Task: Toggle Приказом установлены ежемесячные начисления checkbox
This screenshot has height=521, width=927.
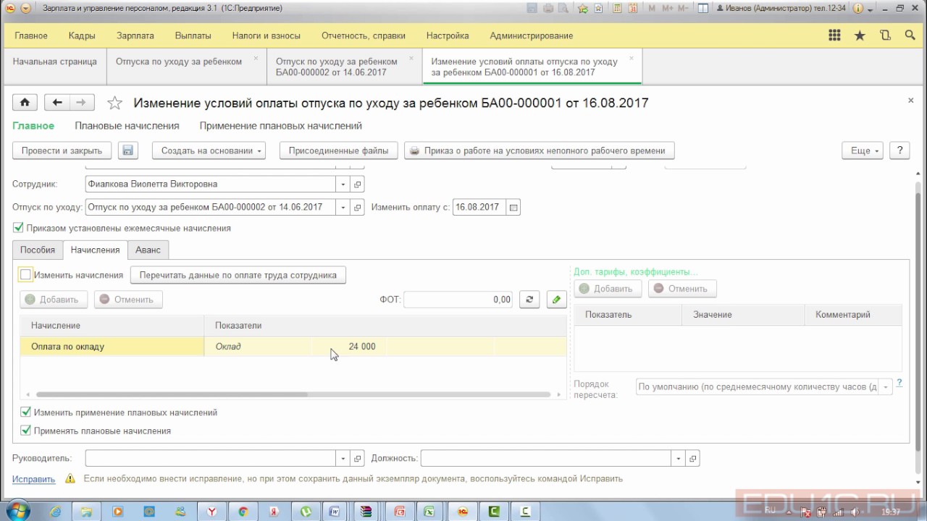Action: (x=18, y=228)
